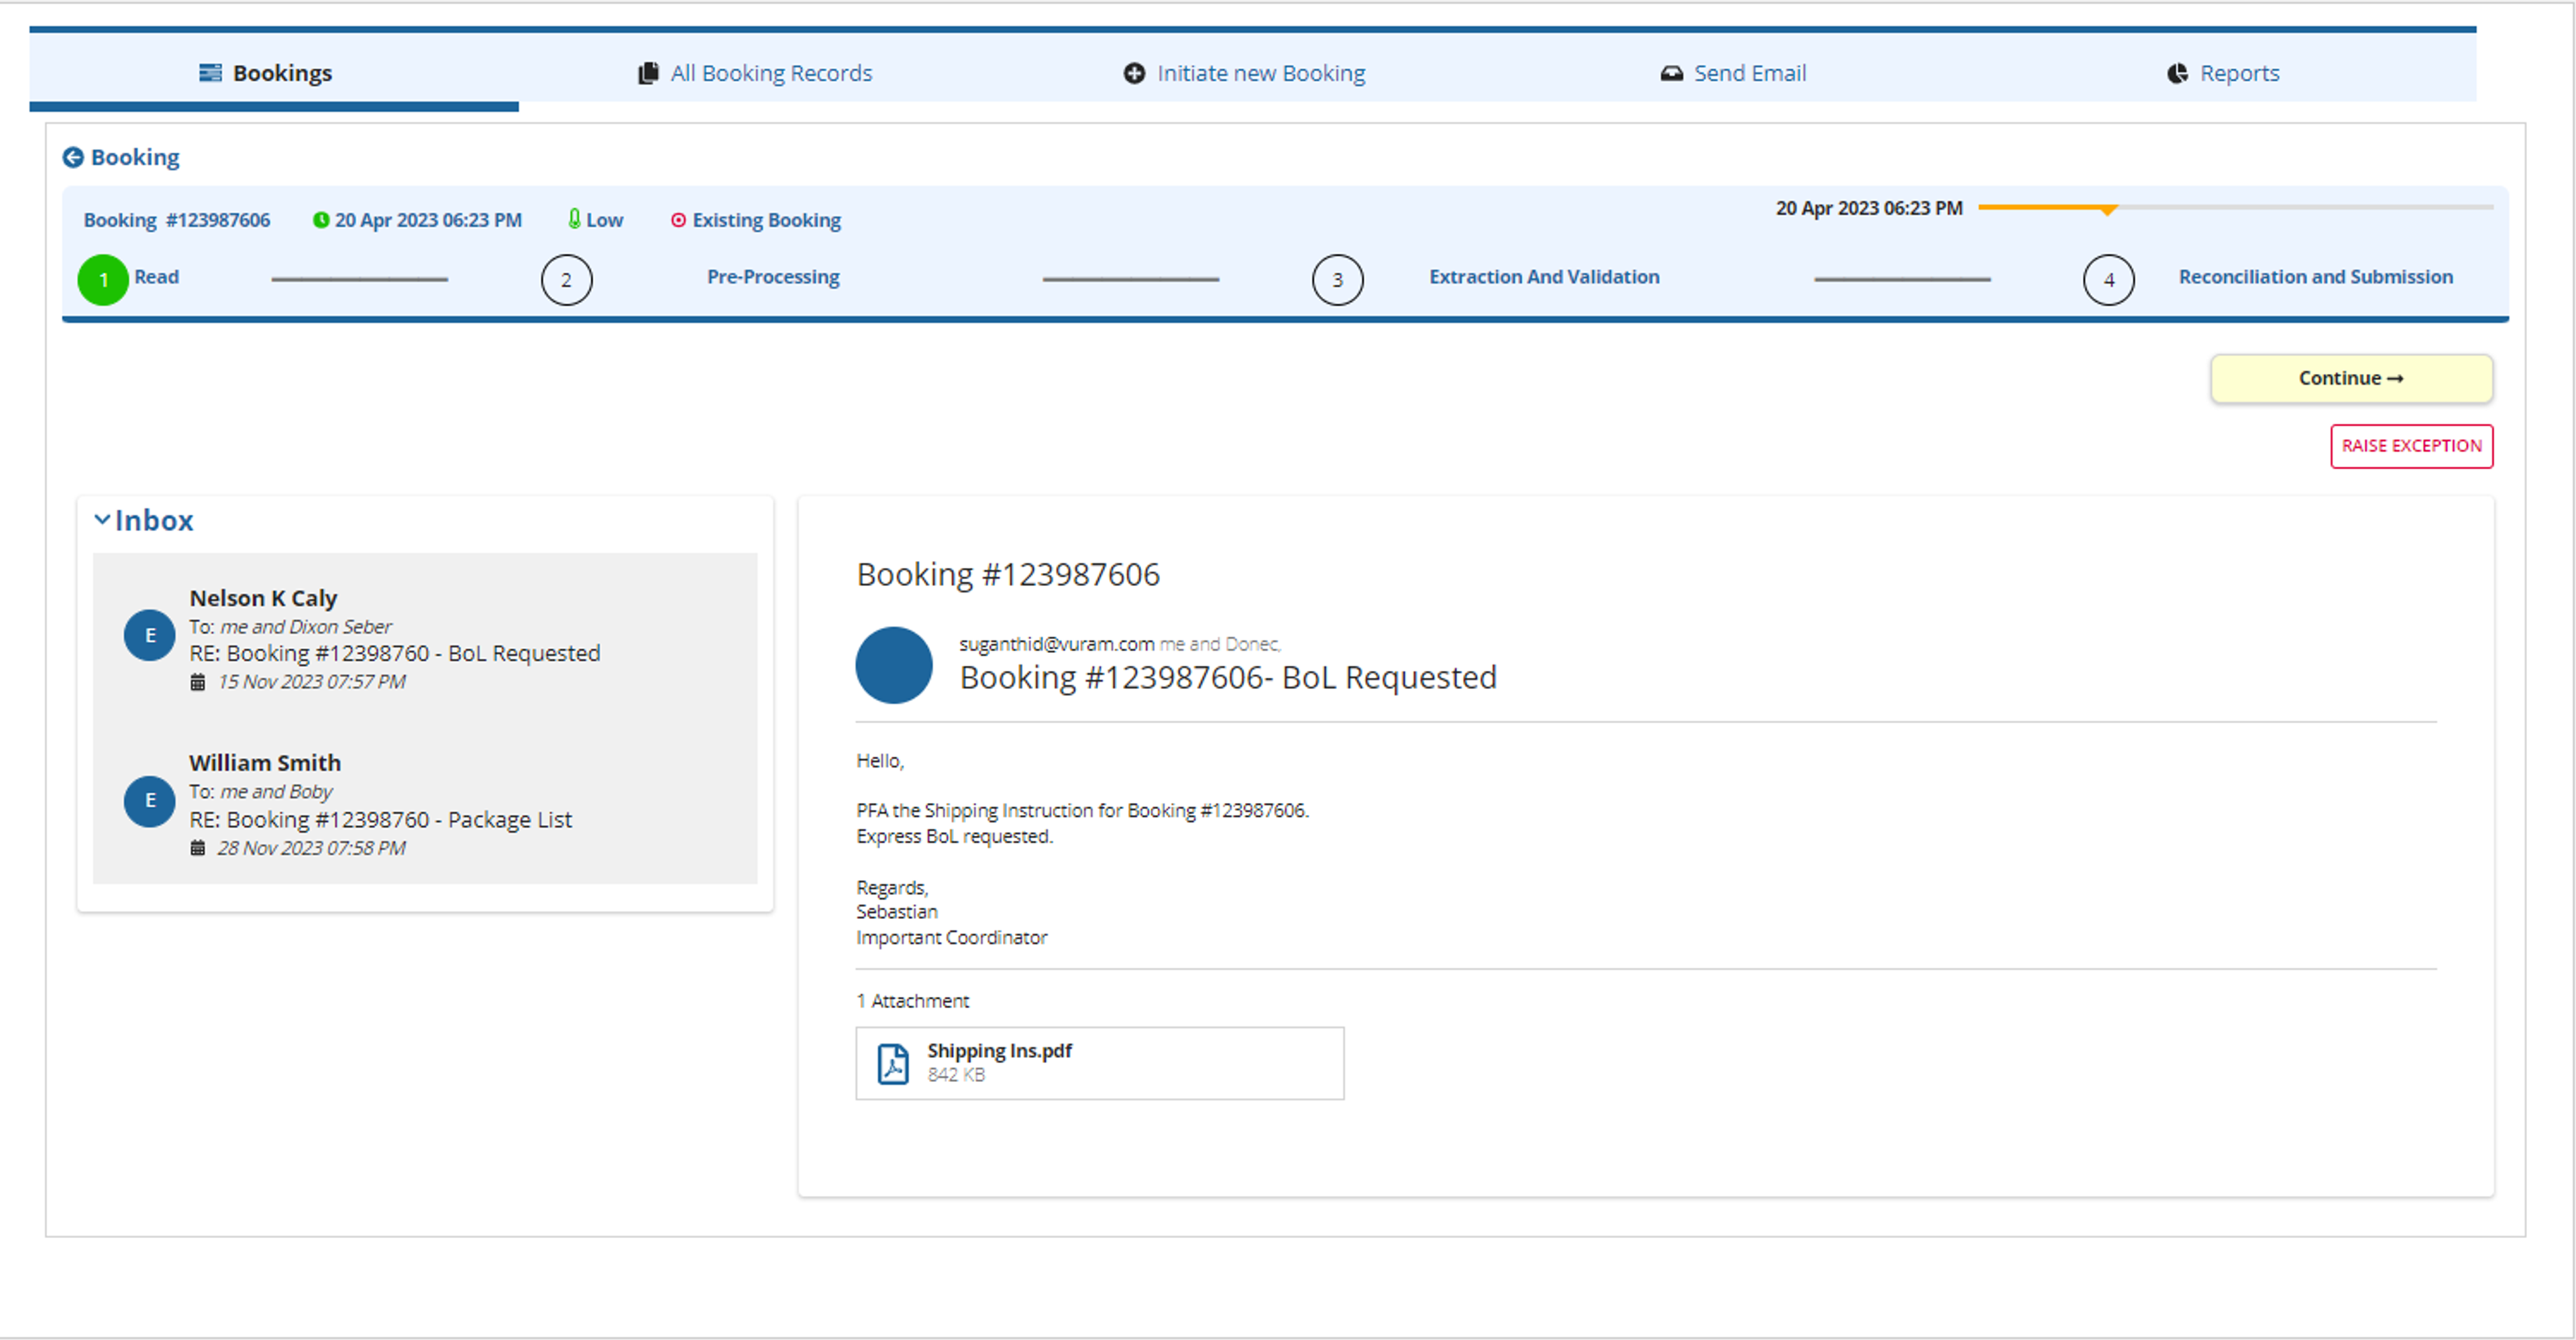Image resolution: width=2576 pixels, height=1340 pixels.
Task: Click the Extraction And Validation step label
Action: pos(1544,277)
